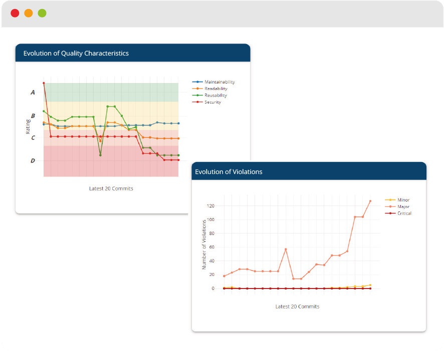Click the last Minor violations data point

pyautogui.click(x=370, y=285)
